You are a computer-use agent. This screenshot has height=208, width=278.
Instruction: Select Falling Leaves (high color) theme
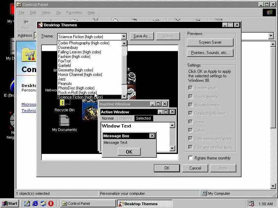pos(90,52)
